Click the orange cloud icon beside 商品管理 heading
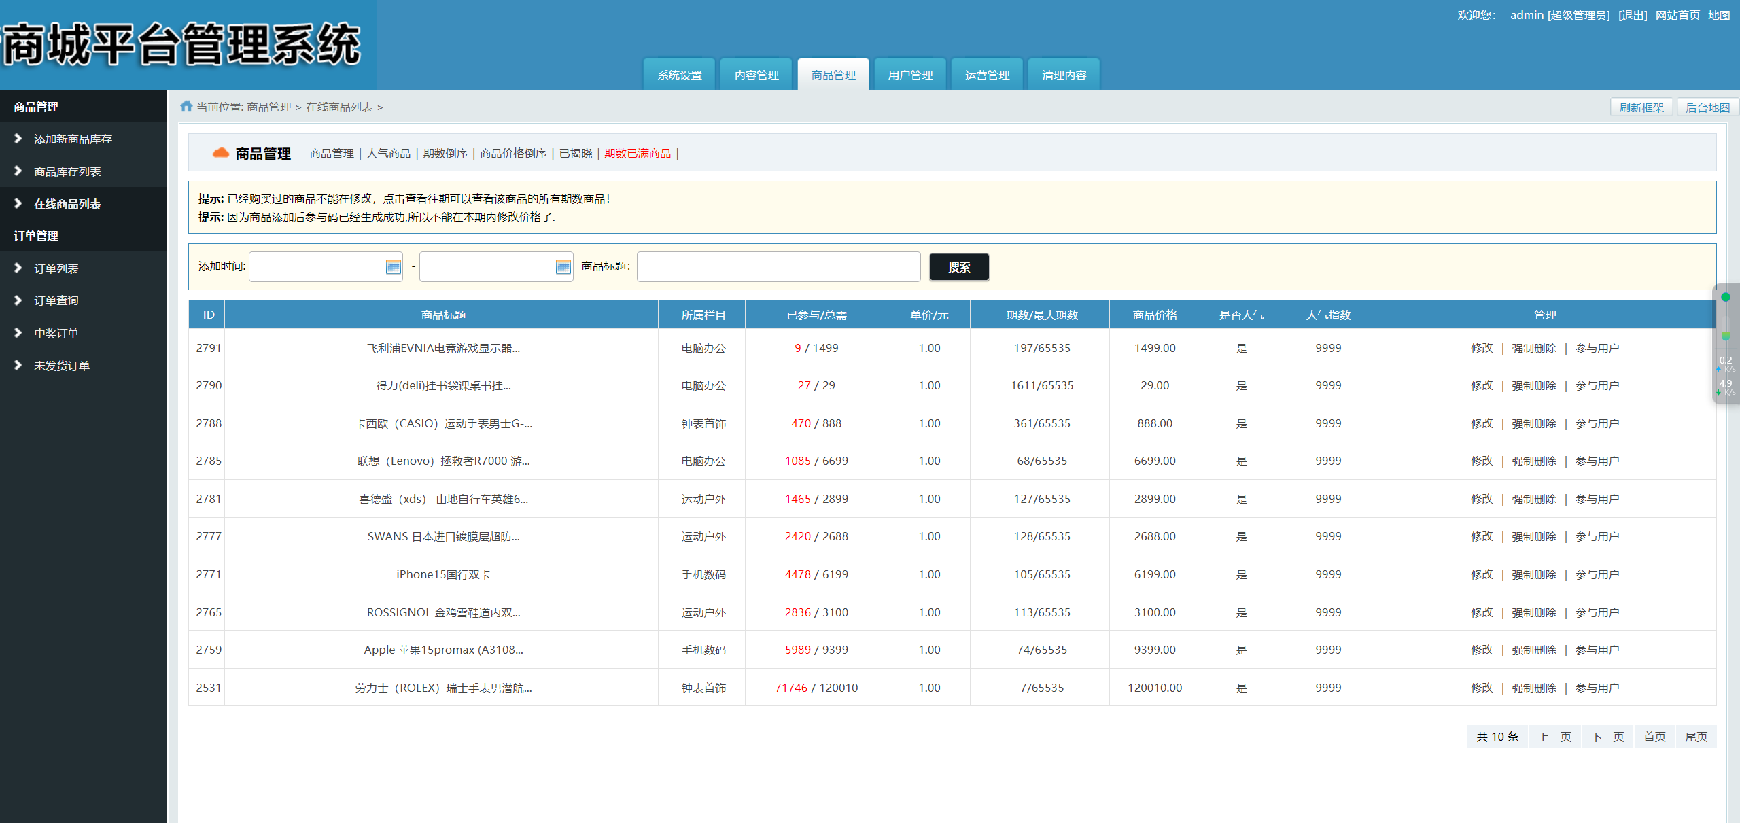The image size is (1740, 823). pos(220,152)
